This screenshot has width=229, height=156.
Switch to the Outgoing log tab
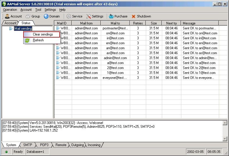tap(77, 145)
